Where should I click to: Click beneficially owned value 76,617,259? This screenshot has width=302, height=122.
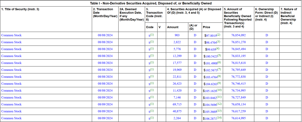click(238, 111)
